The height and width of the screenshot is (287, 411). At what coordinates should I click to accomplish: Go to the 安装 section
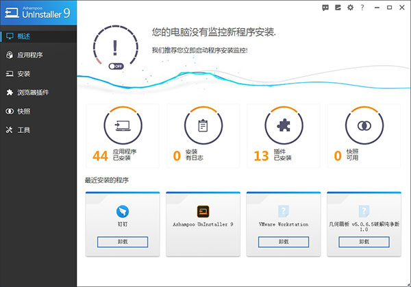[38, 74]
